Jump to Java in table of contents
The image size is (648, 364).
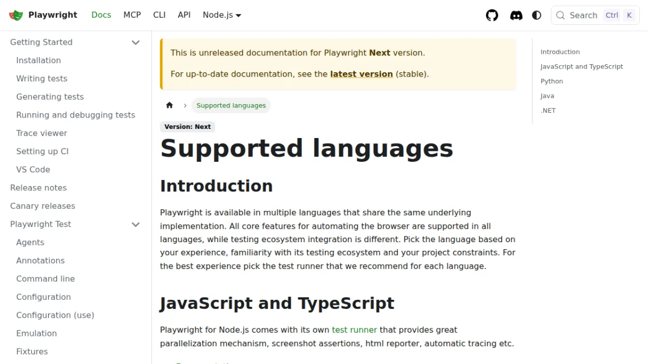tap(547, 95)
